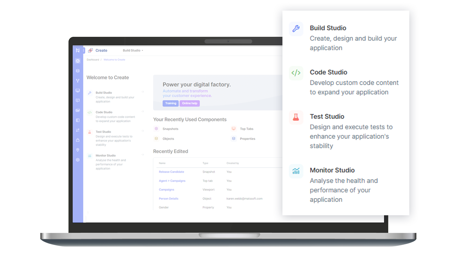Select the Build Studio wrench icon
Screen dimensions: 455x256
[x=296, y=29]
